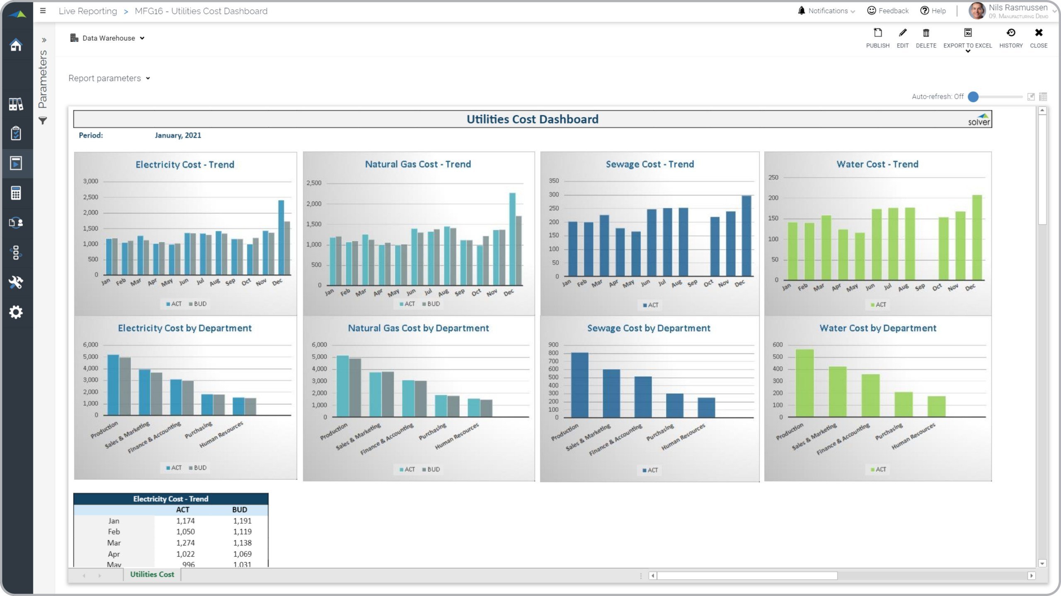
Task: Click the Home icon in left sidebar
Action: (16, 45)
